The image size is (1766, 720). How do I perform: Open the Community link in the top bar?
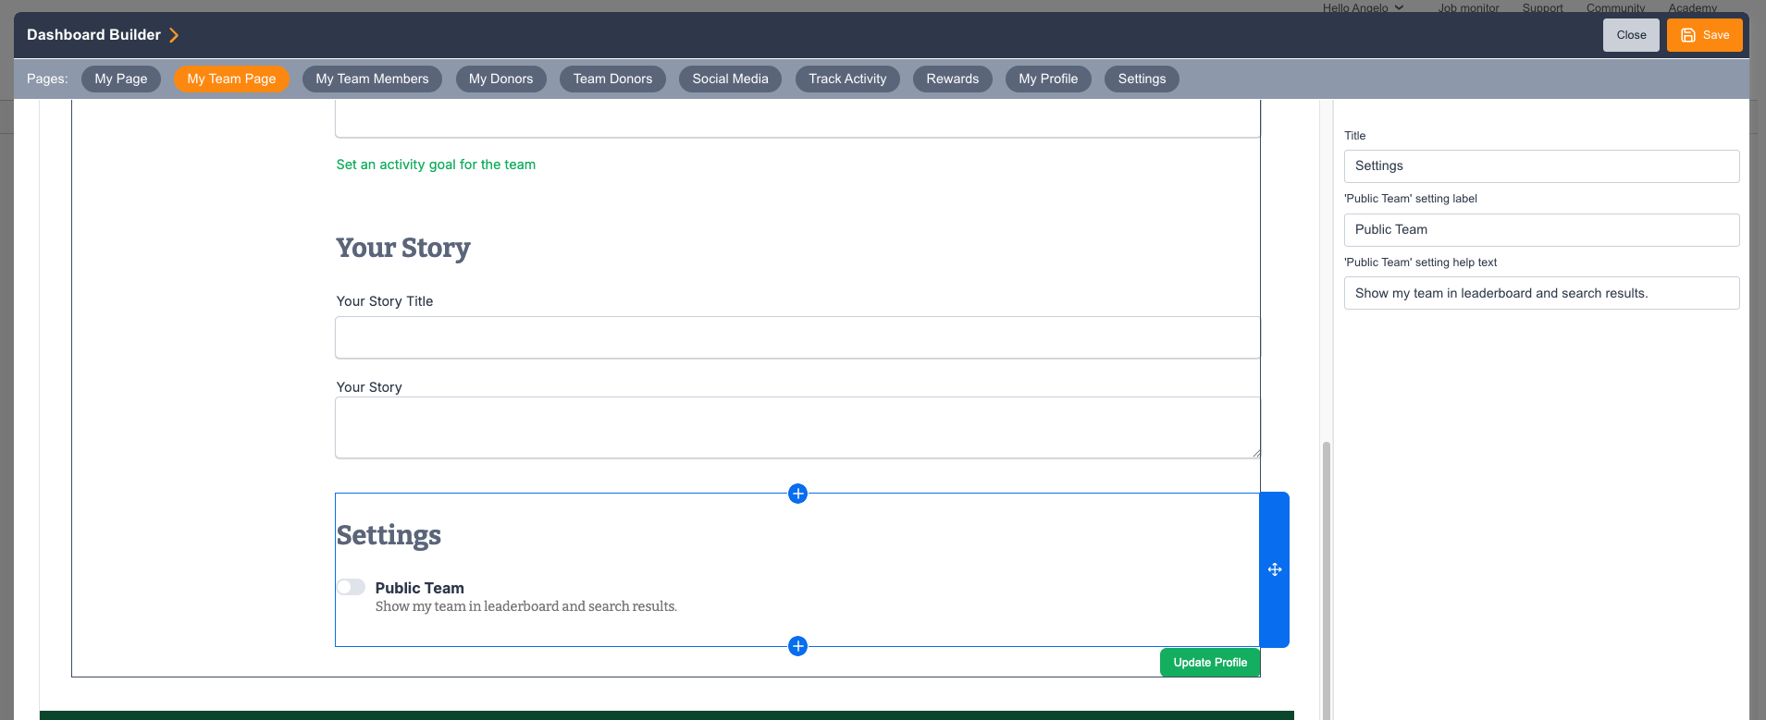click(1615, 7)
